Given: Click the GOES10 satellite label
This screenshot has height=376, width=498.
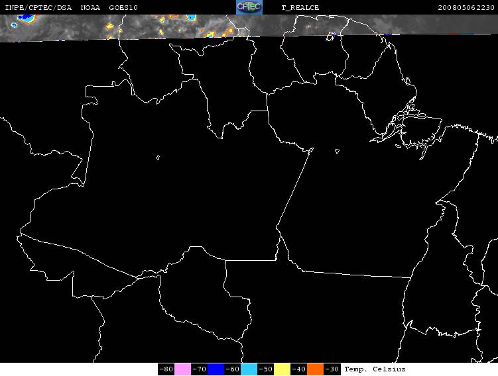Looking at the screenshot, I should pos(123,7).
